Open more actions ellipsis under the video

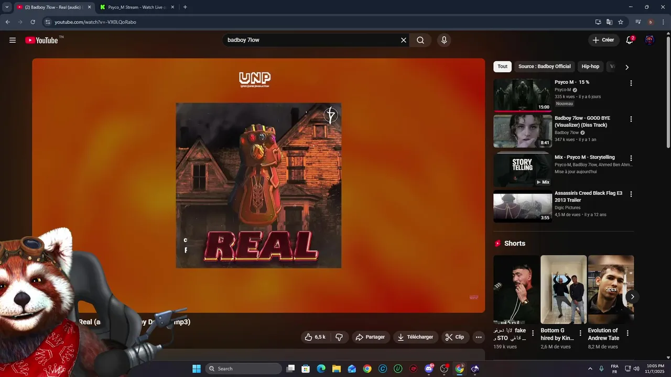tap(479, 337)
